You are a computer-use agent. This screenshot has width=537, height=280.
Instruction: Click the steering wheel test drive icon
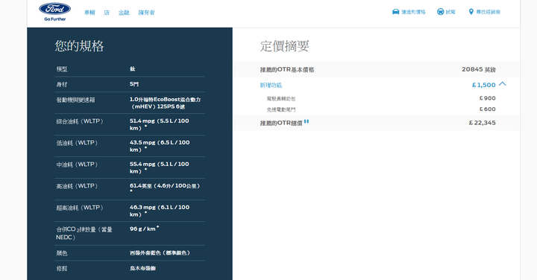(x=441, y=12)
